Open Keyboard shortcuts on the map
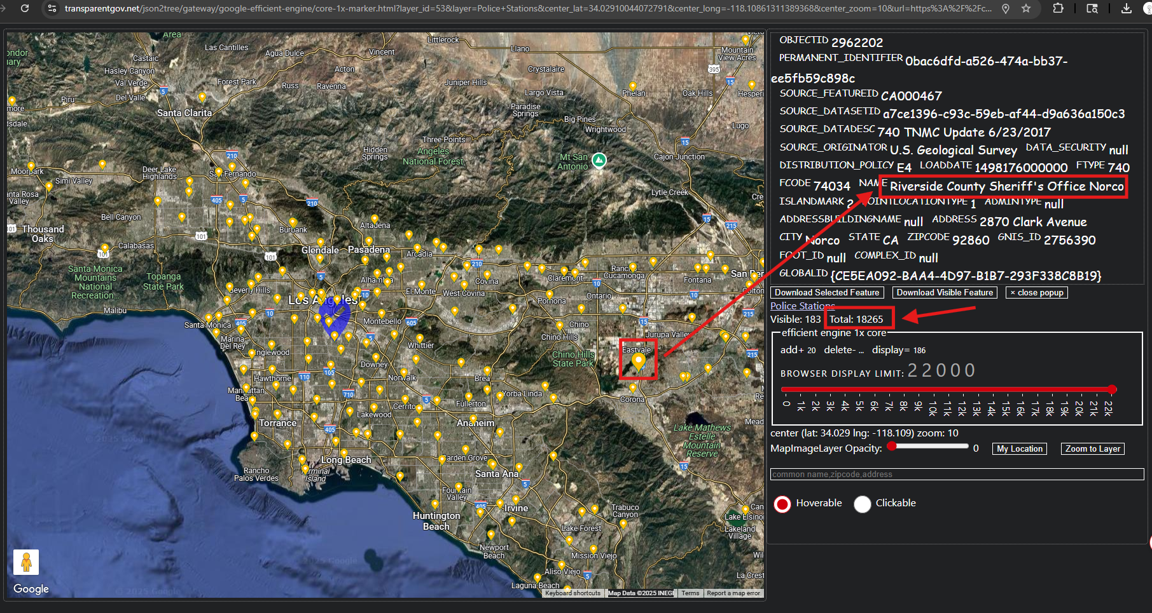The height and width of the screenshot is (613, 1152). pyautogui.click(x=573, y=593)
